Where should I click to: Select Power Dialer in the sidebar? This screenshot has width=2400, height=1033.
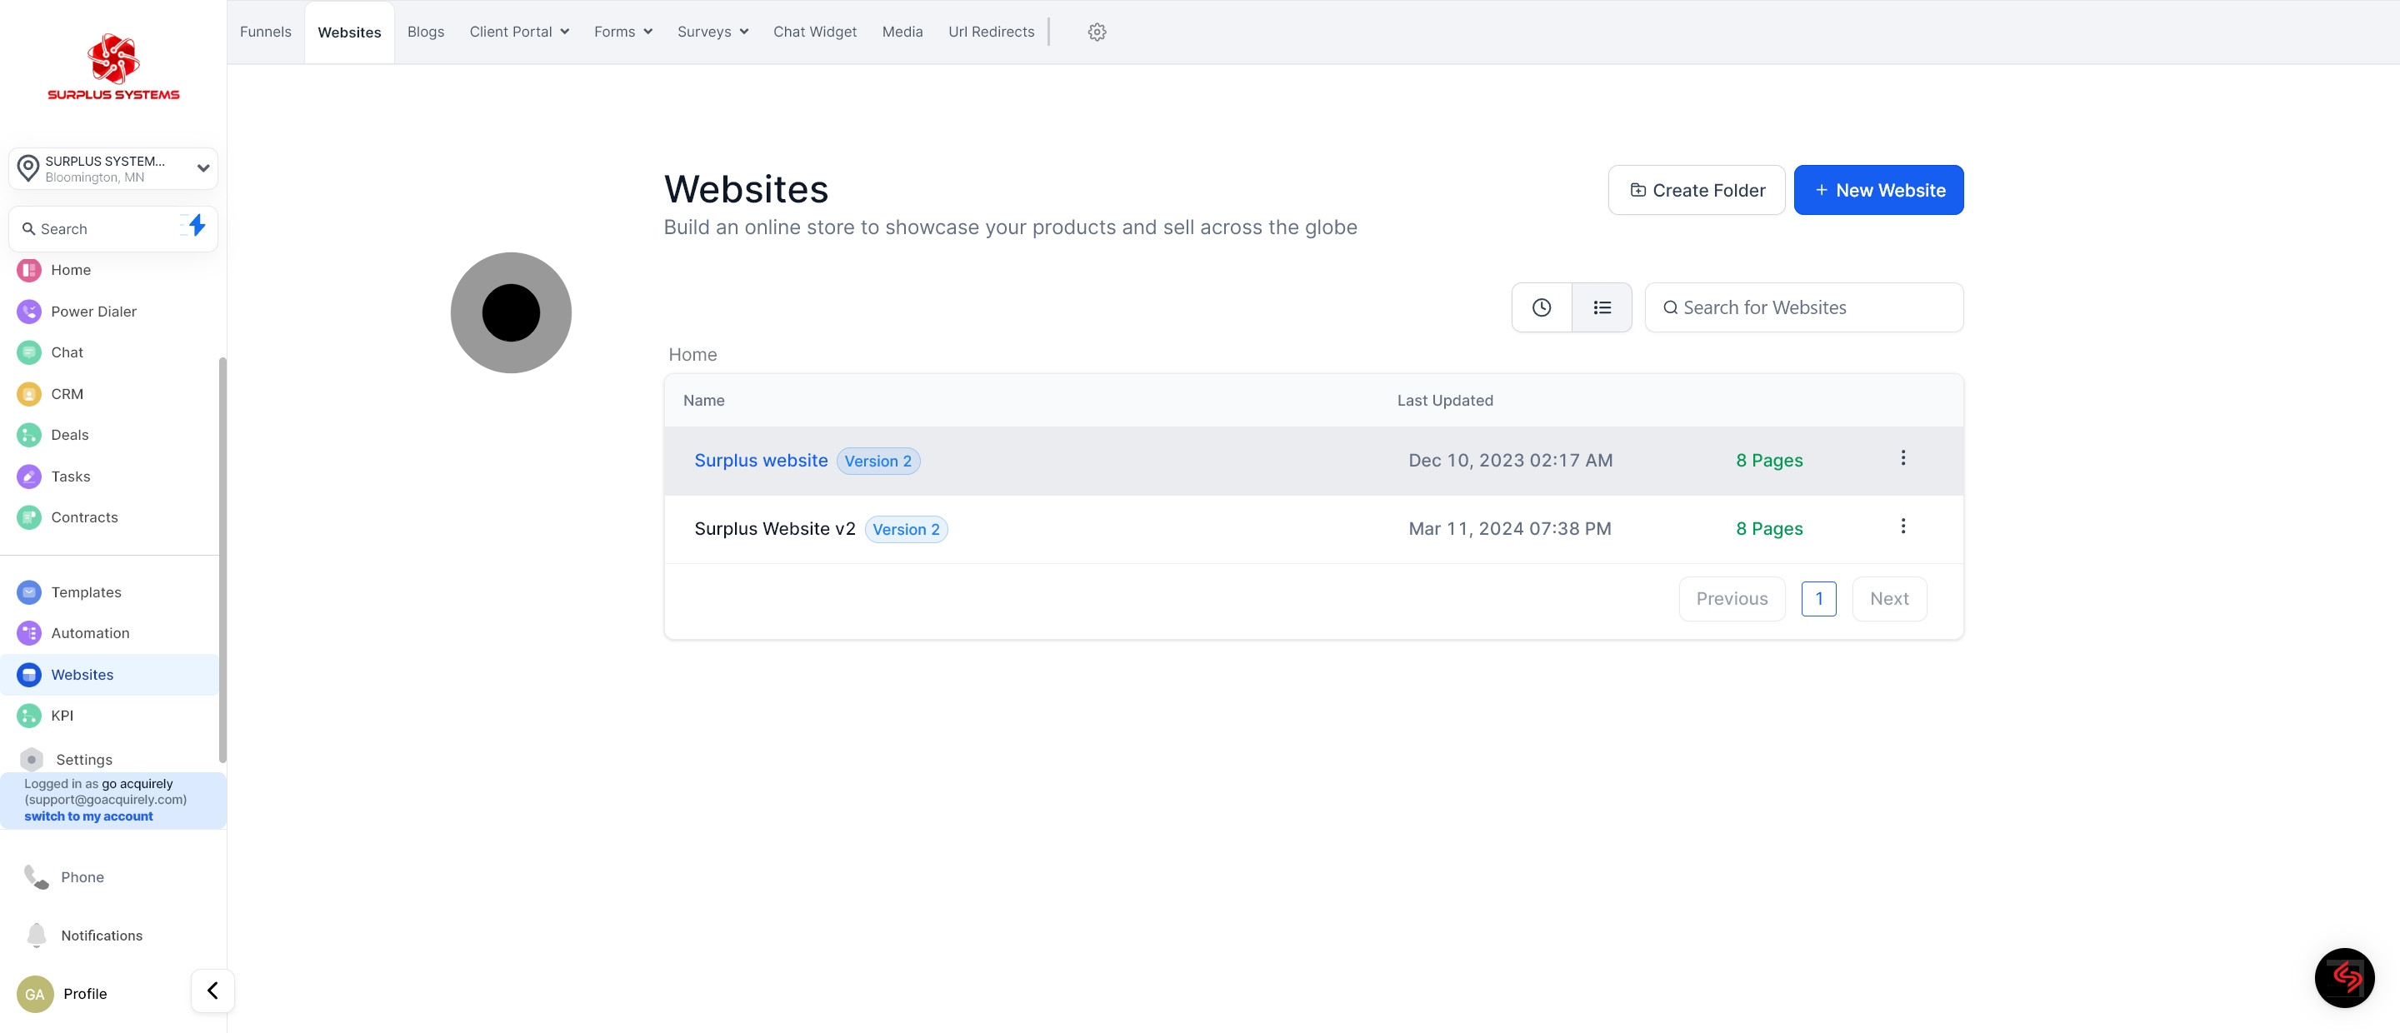click(x=94, y=311)
